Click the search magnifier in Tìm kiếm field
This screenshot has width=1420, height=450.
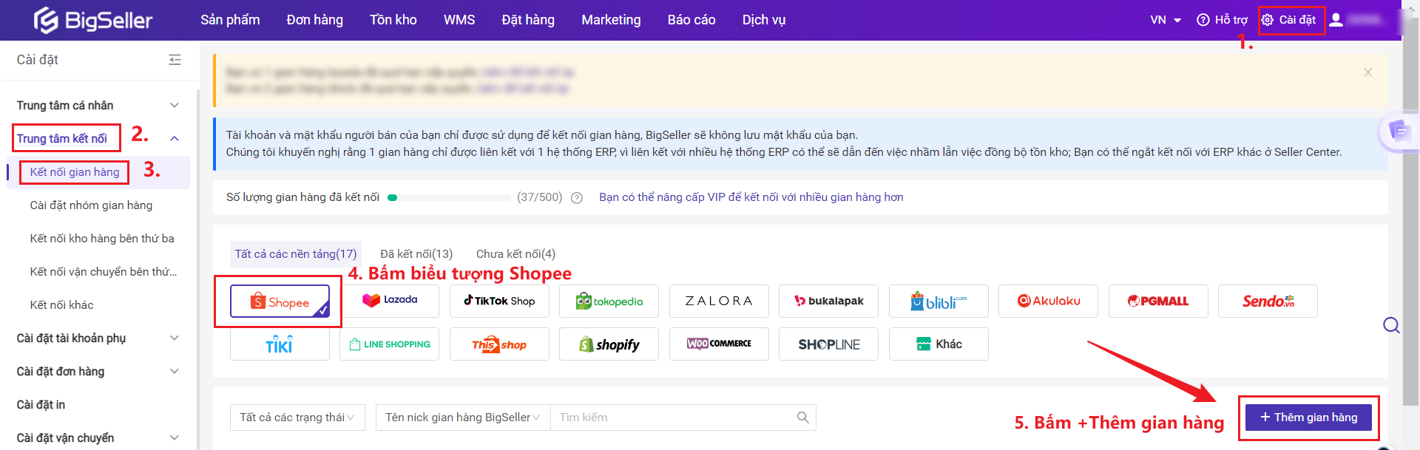[802, 417]
